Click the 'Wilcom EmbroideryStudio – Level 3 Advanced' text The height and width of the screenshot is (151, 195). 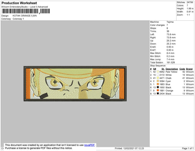25,7
